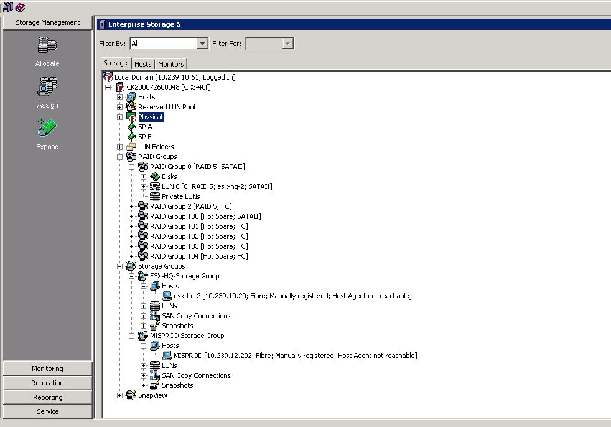Open the Filter By dropdown

[x=202, y=44]
